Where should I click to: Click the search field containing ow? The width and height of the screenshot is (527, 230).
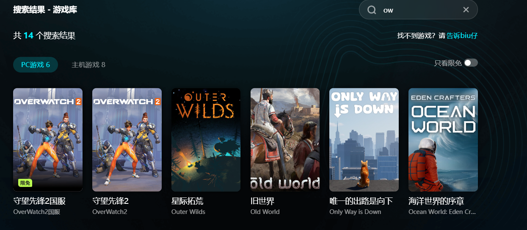[418, 10]
